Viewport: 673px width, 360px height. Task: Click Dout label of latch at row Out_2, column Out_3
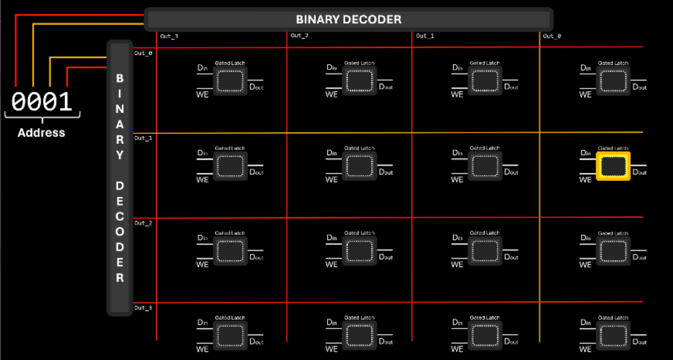(256, 257)
